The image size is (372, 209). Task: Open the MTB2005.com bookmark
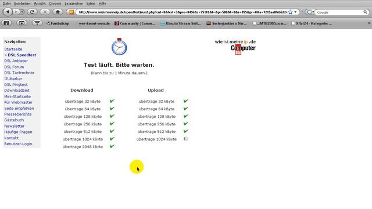(x=270, y=23)
